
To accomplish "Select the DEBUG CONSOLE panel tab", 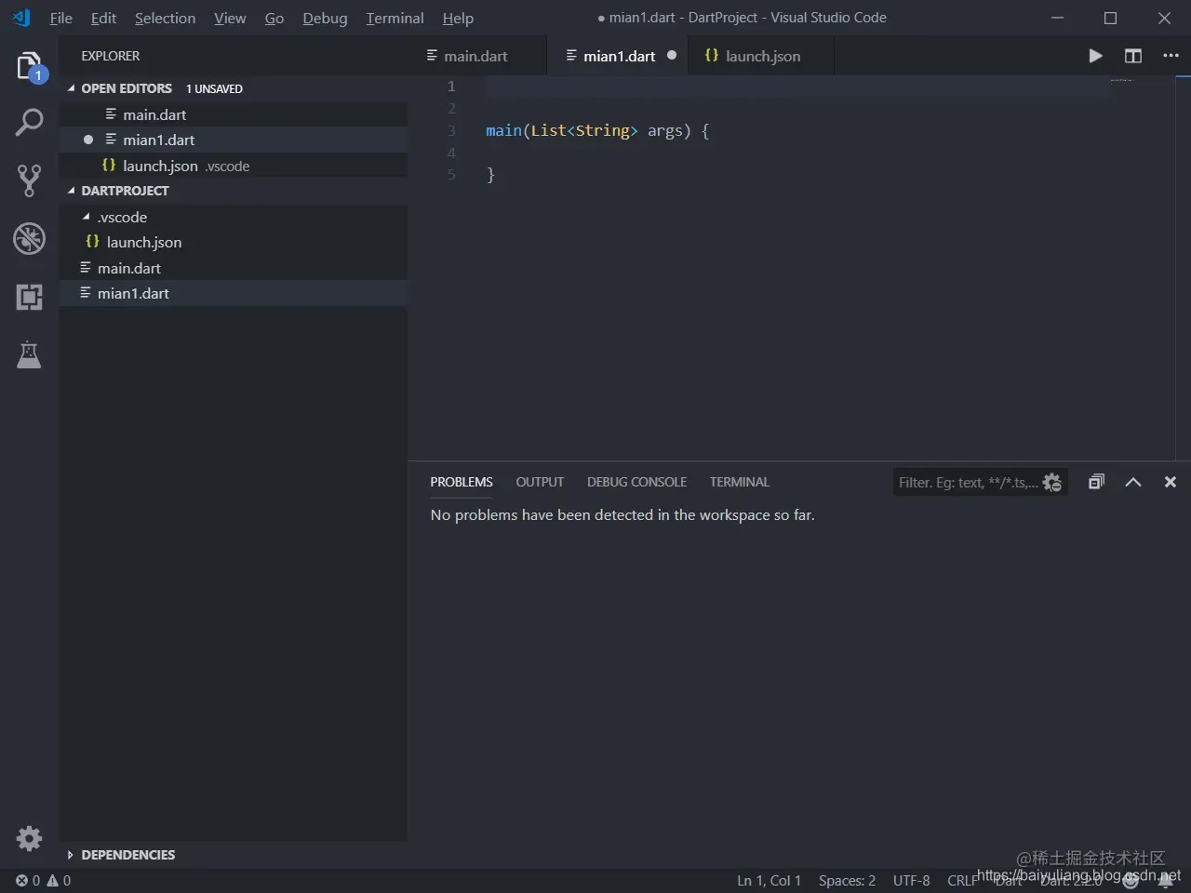I will click(x=636, y=482).
